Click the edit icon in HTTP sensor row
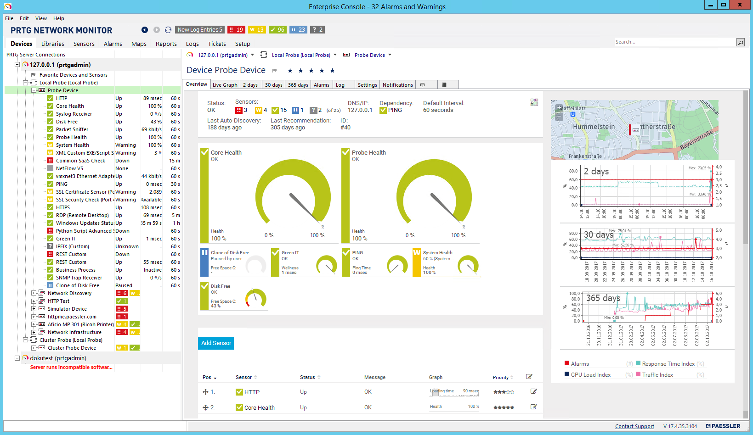753x435 pixels. (x=533, y=391)
